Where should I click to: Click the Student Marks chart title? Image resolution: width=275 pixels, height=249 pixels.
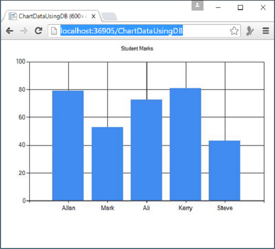pos(137,49)
